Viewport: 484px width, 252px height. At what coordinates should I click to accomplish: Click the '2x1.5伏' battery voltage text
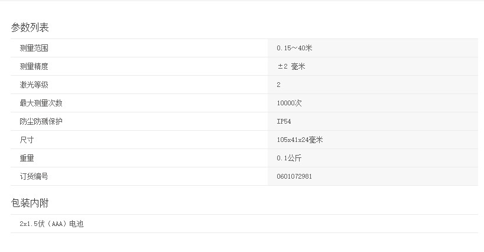[32, 224]
